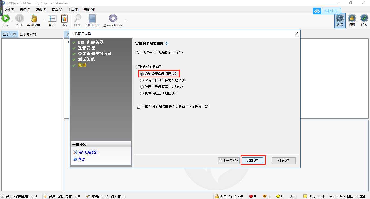Open the 编辑(E) menu
Screen dimensions: 370x199
[x=41, y=10]
